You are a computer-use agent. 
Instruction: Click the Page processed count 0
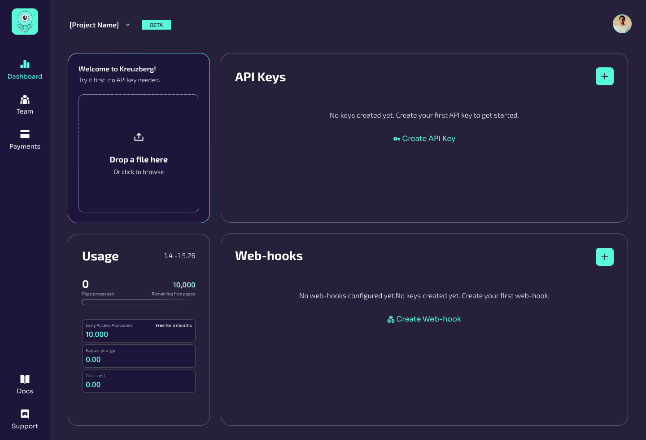tap(85, 284)
